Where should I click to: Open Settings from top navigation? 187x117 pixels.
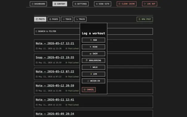pyautogui.click(x=80, y=4)
